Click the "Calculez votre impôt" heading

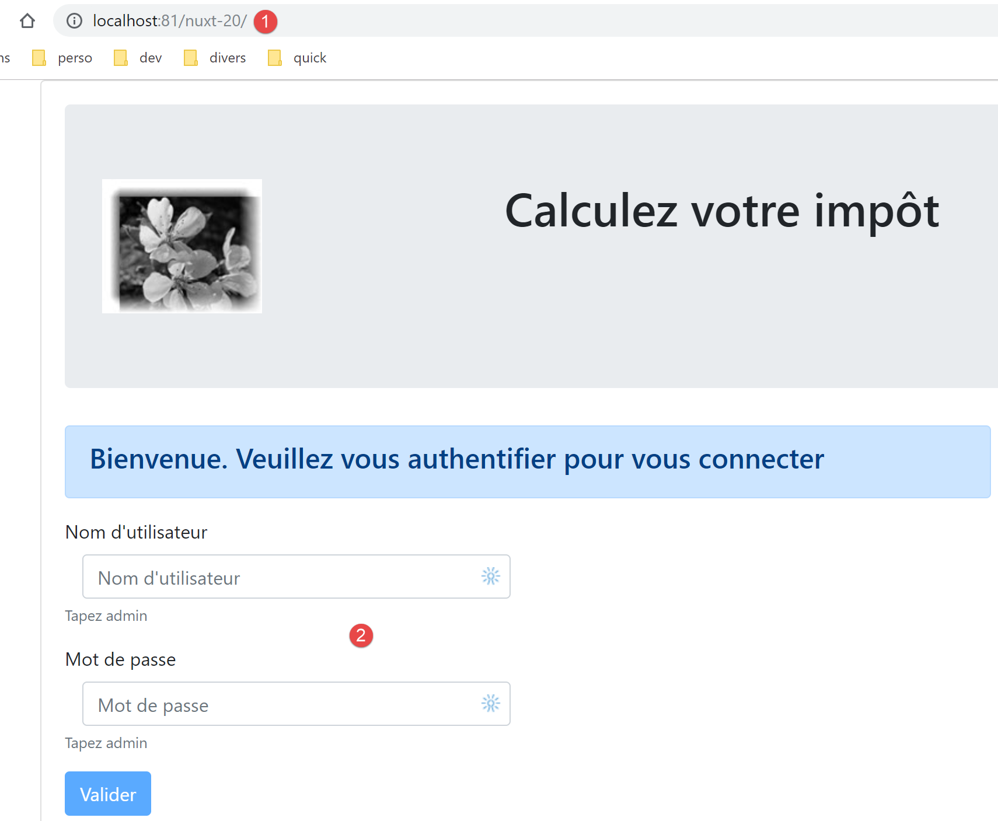click(x=722, y=211)
